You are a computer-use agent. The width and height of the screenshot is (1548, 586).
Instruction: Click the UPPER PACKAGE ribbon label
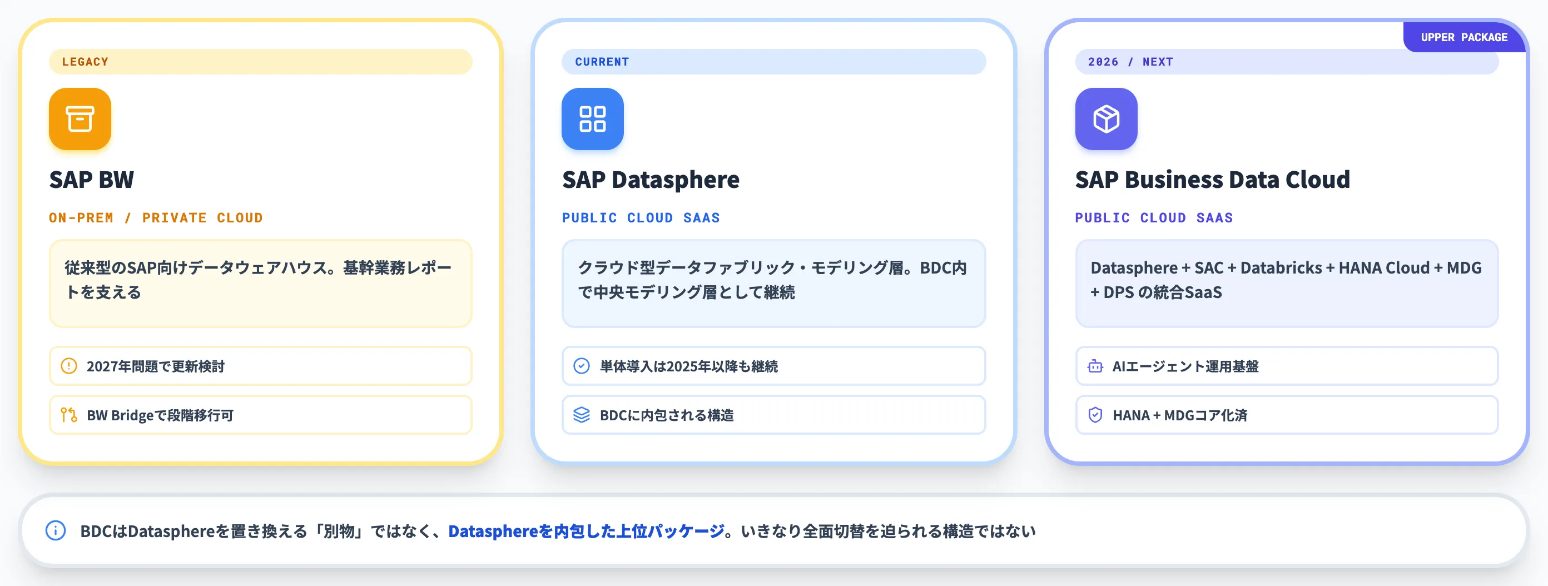[x=1464, y=37]
